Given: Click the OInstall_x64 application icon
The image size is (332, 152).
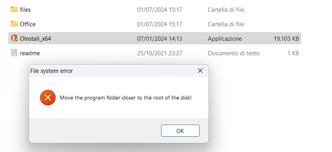Looking at the screenshot, I should tap(14, 38).
